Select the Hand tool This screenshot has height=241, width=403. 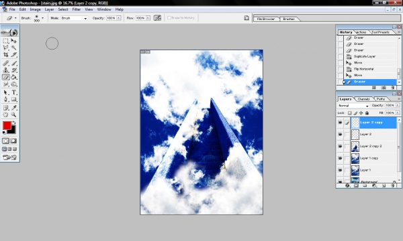click(x=5, y=114)
